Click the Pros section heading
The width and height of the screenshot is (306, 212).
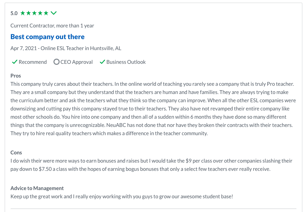tap(16, 75)
